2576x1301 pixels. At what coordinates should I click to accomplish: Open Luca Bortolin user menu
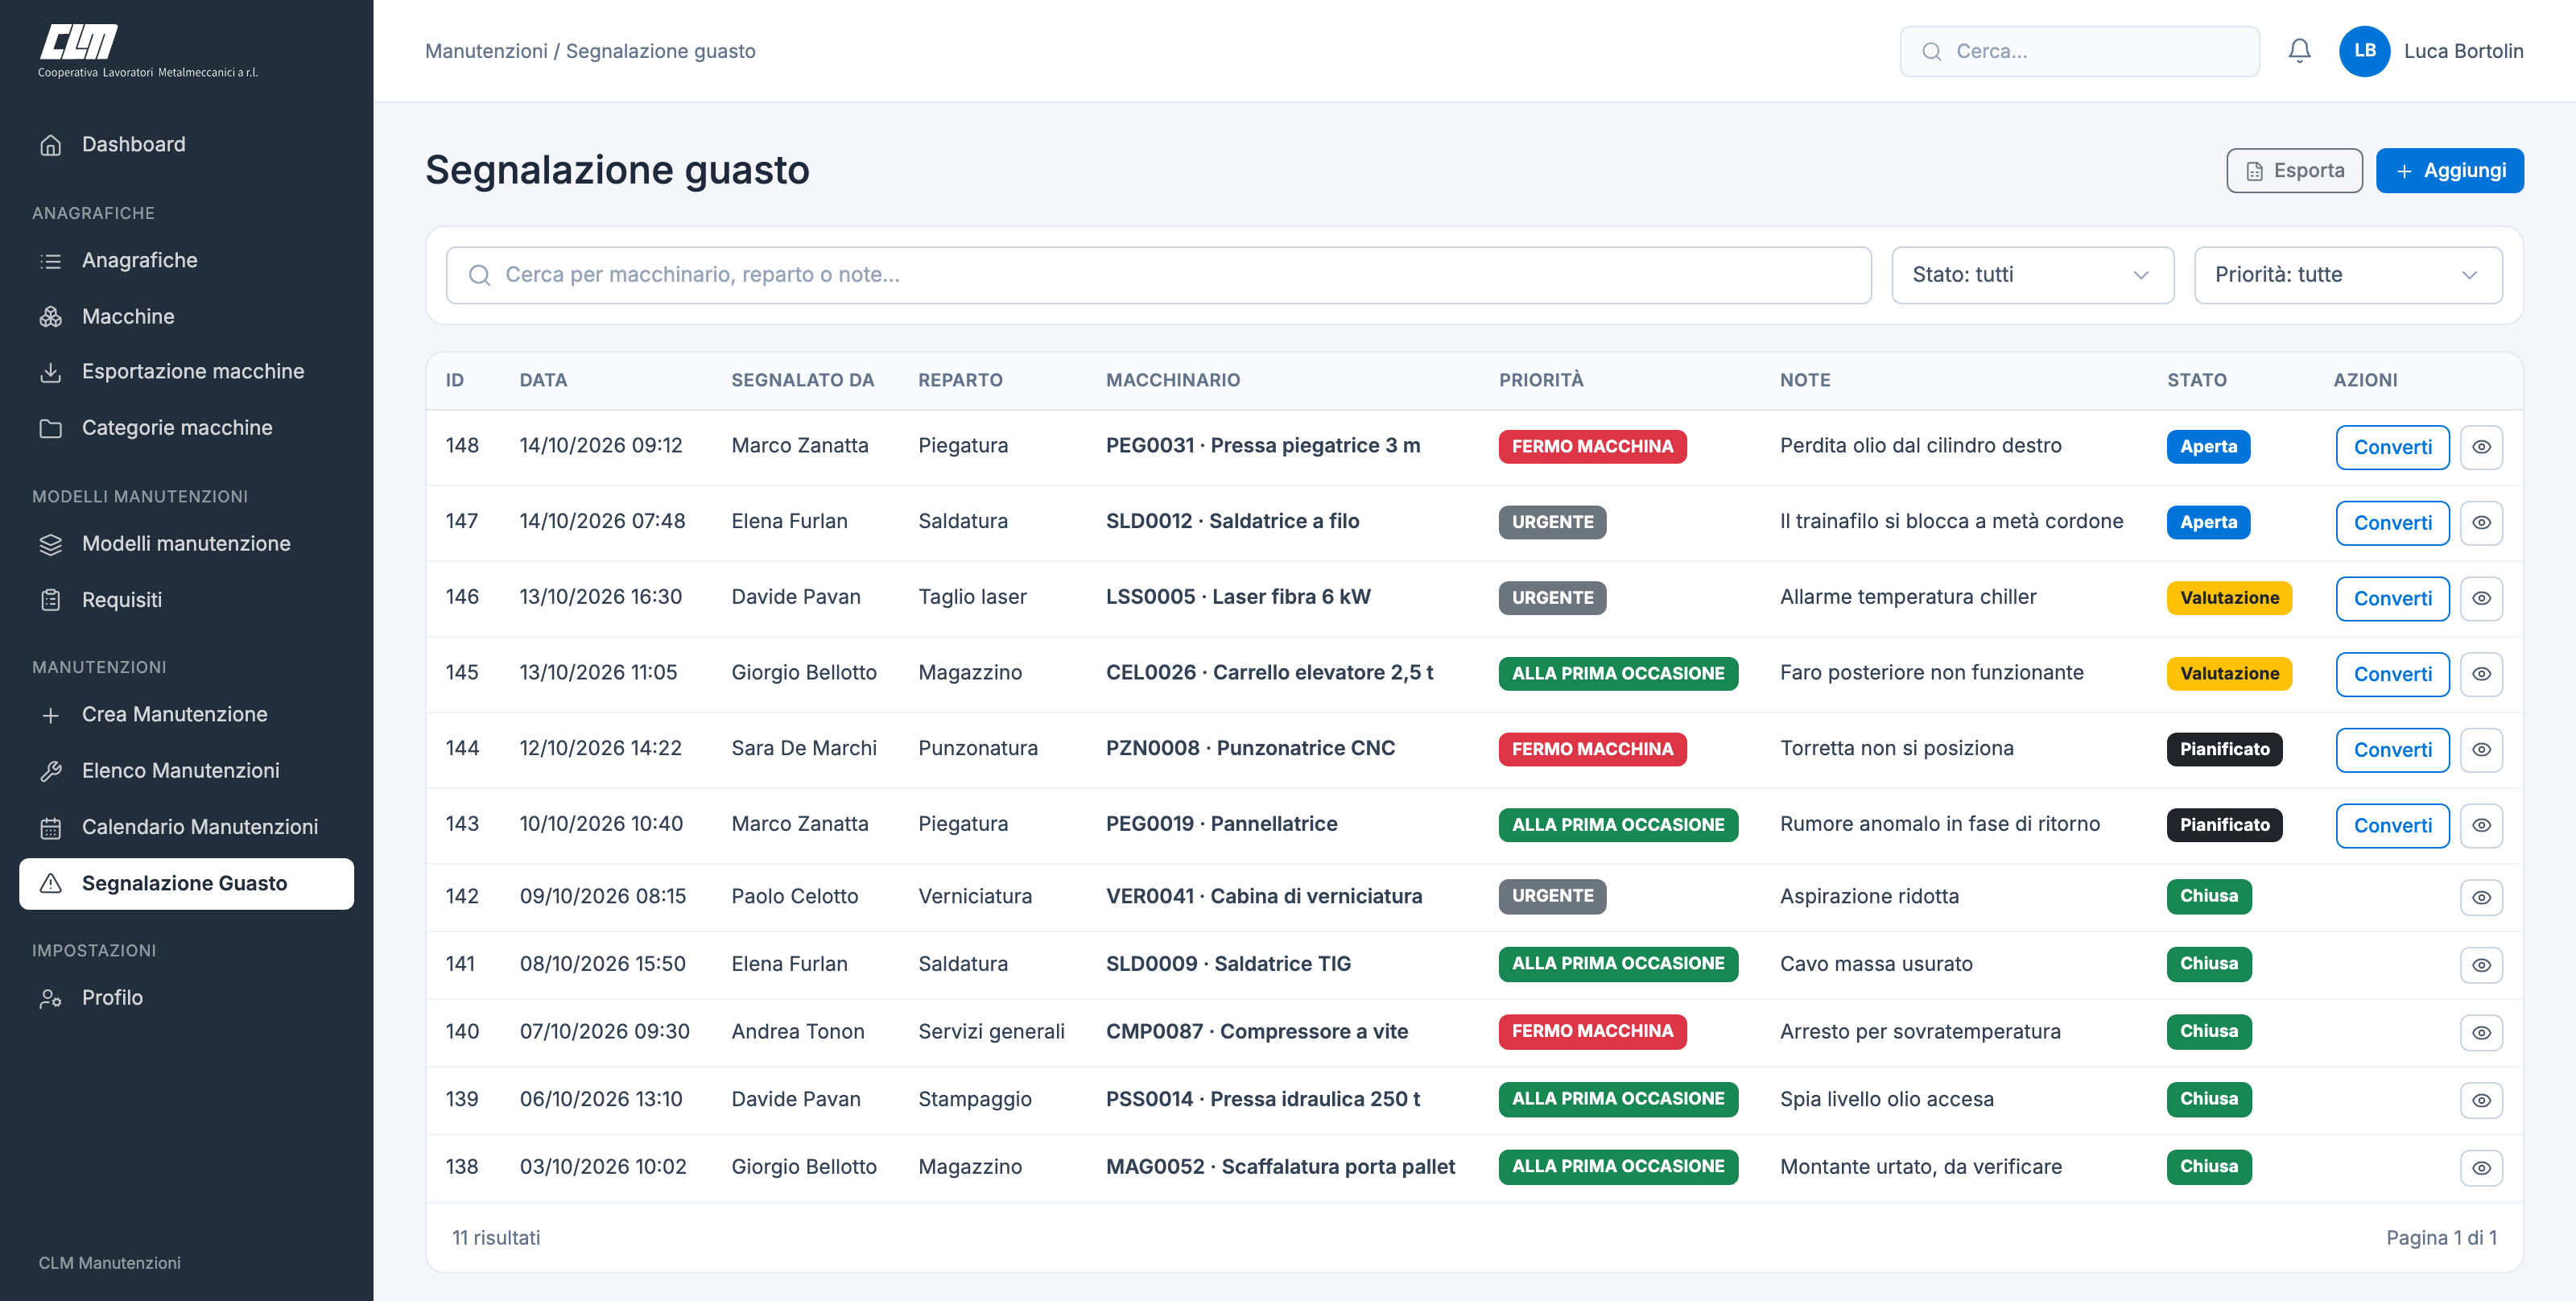coord(2463,51)
